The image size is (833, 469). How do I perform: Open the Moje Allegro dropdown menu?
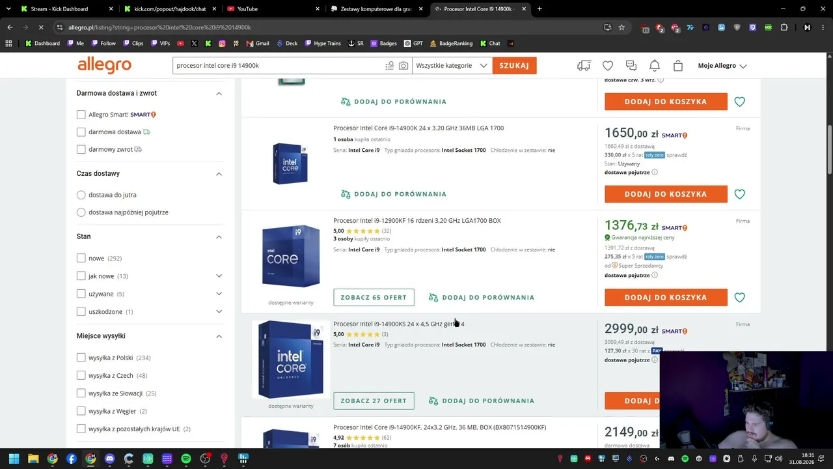point(722,66)
